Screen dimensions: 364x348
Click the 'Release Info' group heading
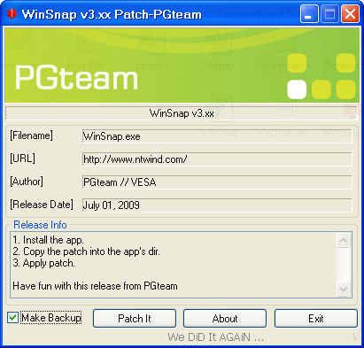coord(40,225)
